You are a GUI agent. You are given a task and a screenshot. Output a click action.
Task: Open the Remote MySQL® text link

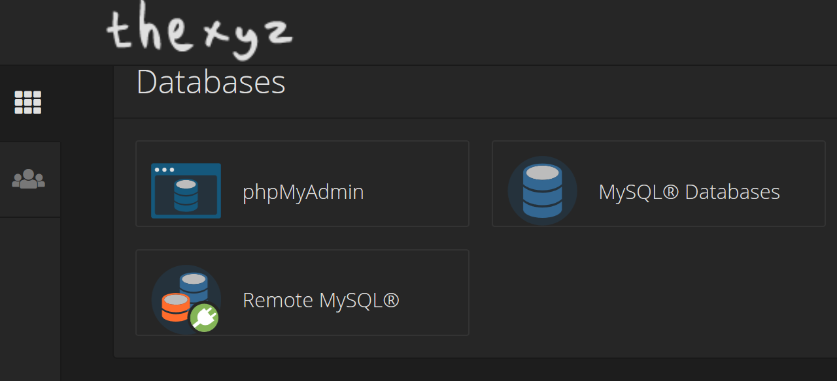coord(321,300)
